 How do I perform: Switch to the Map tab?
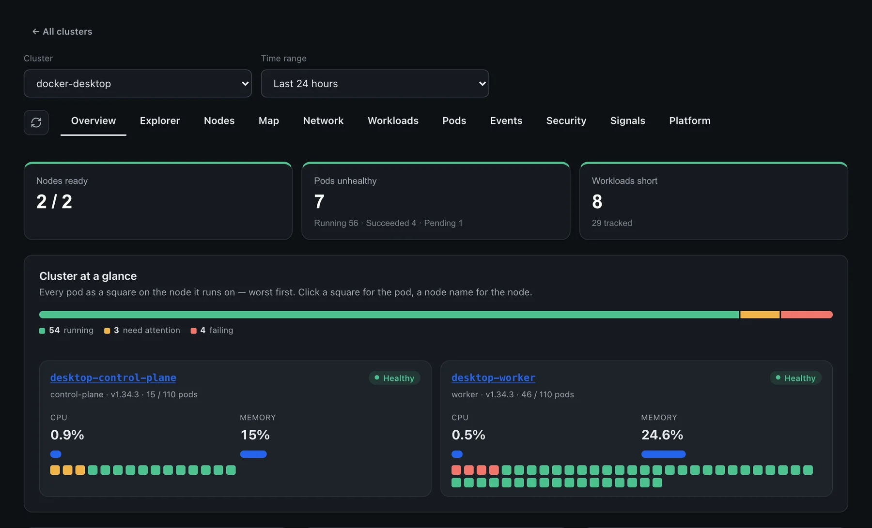point(269,121)
